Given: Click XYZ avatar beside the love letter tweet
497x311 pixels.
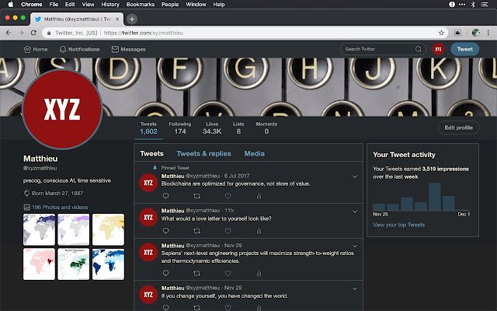Looking at the screenshot, I should pyautogui.click(x=148, y=218).
